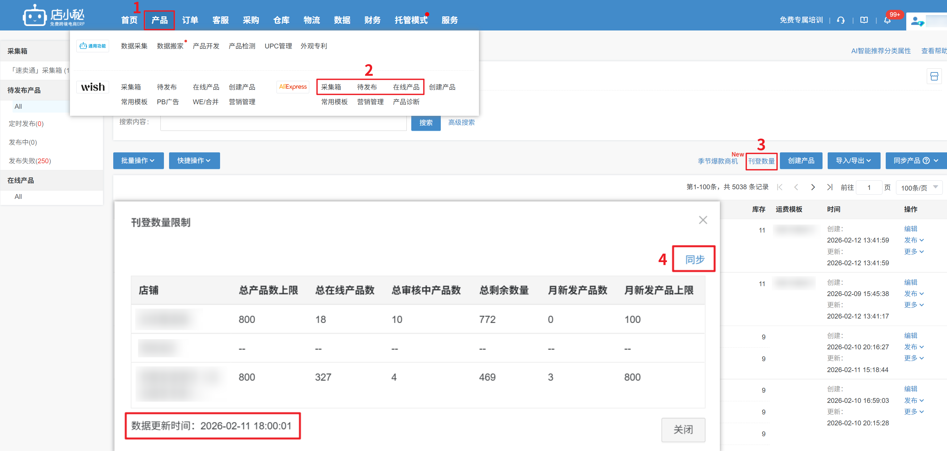Jump to last page arrow
This screenshot has height=451, width=947.
pos(829,187)
